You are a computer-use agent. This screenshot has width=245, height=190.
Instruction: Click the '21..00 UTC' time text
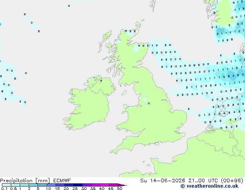pyautogui.click(x=203, y=180)
